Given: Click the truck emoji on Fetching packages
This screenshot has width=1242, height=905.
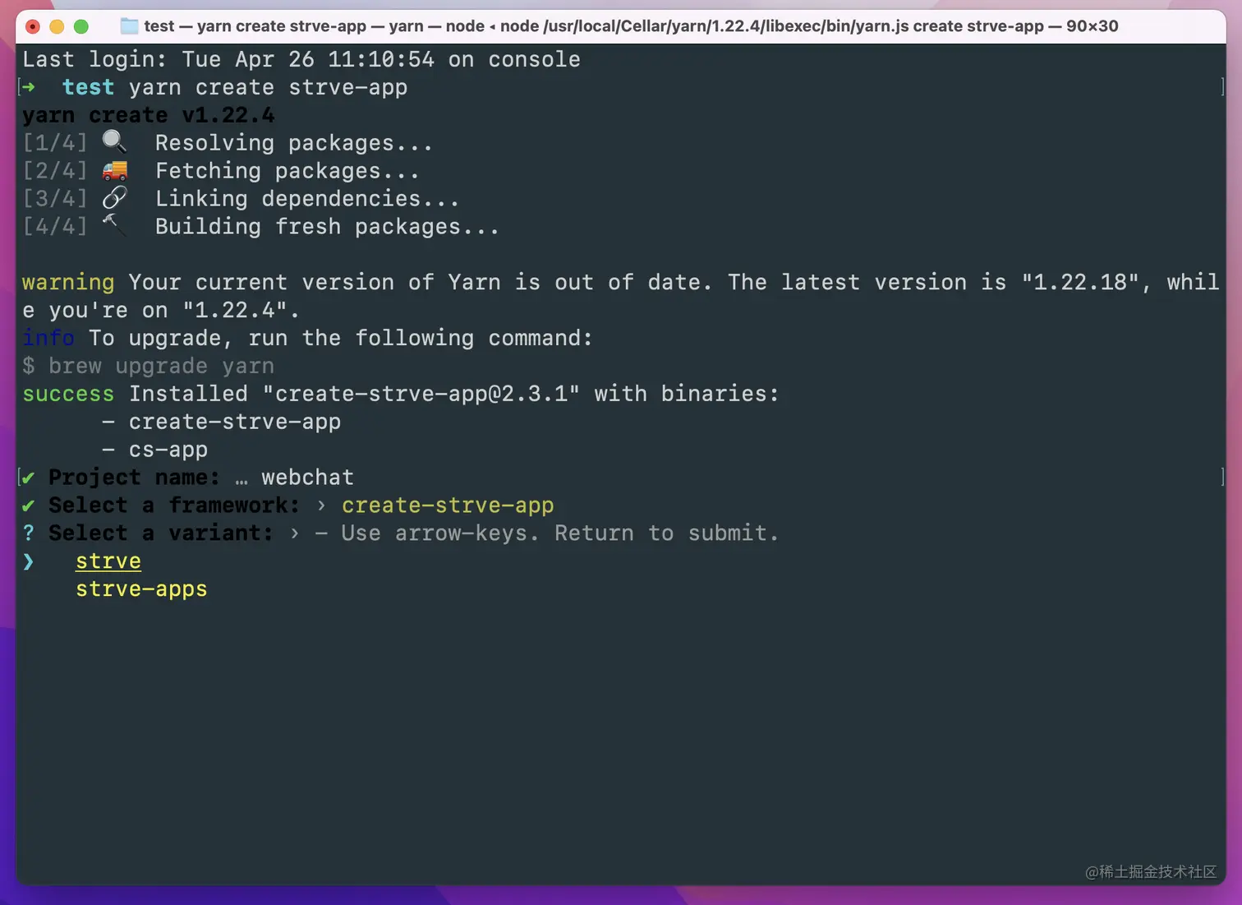Looking at the screenshot, I should pos(115,170).
